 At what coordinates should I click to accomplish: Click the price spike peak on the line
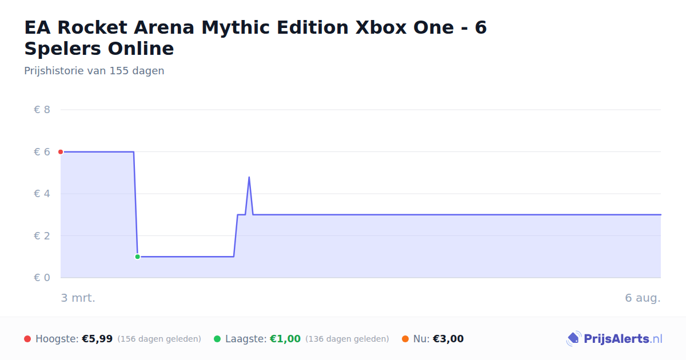[249, 177]
